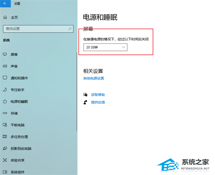Click the 投影到此电脑 projector icon
This screenshot has width=215, height=175.
5,149
